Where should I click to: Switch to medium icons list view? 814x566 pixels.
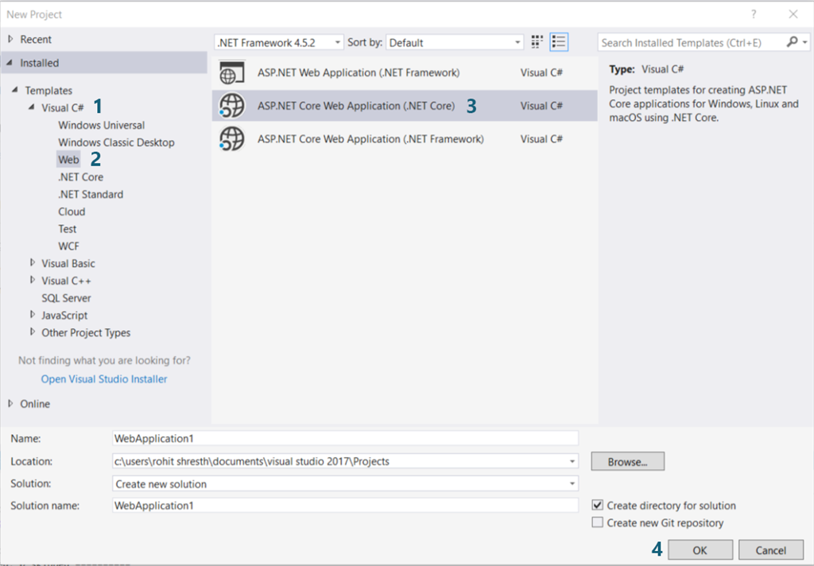(559, 42)
